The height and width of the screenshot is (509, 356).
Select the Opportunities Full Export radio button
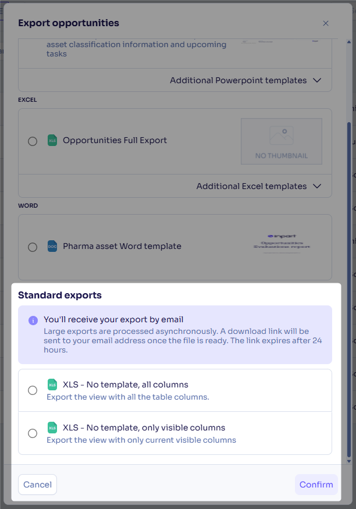33,141
